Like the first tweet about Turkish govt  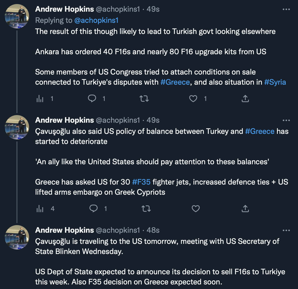click(193, 98)
